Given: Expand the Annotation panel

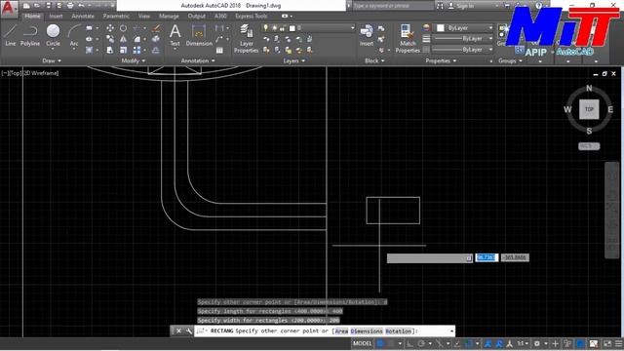Looking at the screenshot, I should 198,60.
